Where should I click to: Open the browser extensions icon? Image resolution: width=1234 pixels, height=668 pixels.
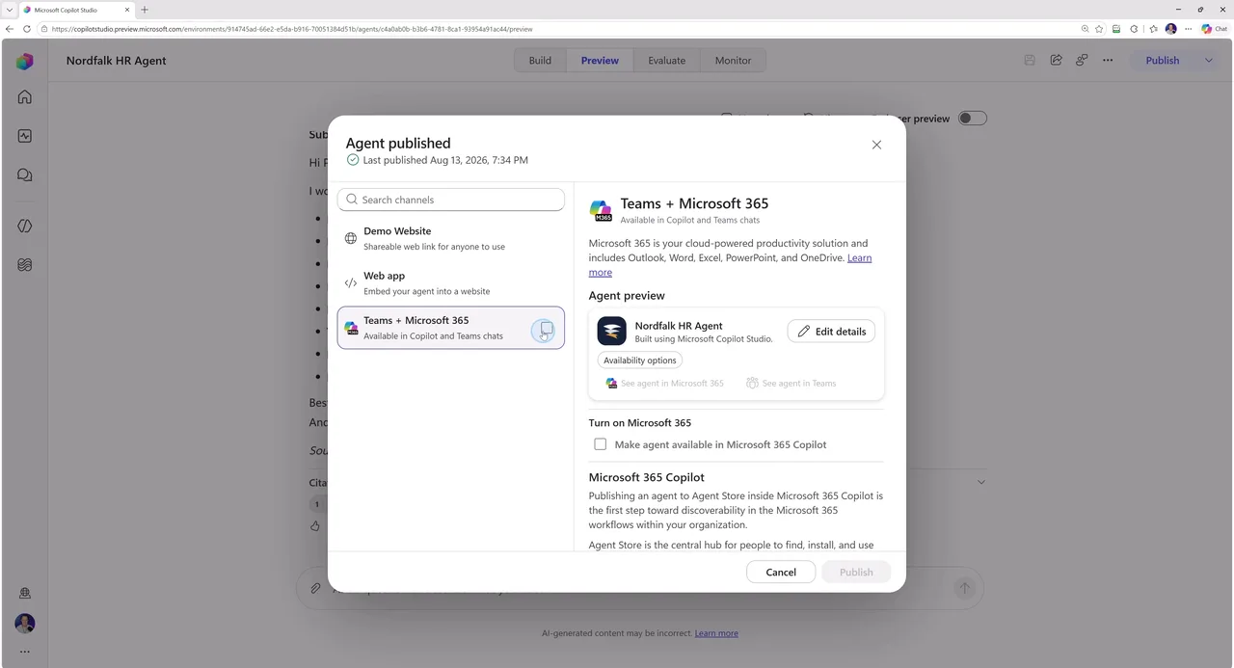[x=1135, y=29]
